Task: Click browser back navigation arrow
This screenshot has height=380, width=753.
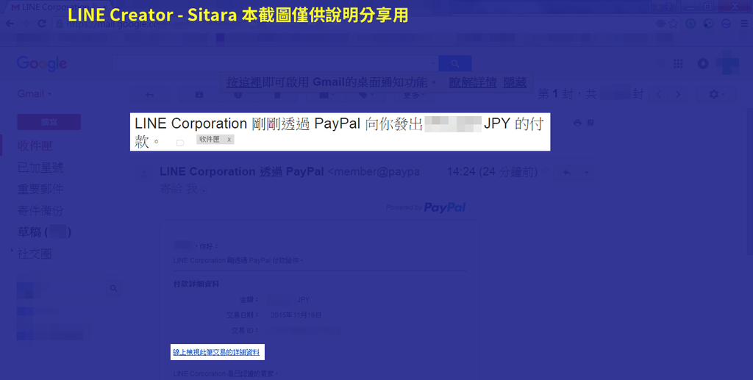Action: click(10, 23)
